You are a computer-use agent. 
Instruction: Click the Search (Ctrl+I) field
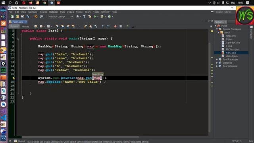pyautogui.click(x=225, y=12)
